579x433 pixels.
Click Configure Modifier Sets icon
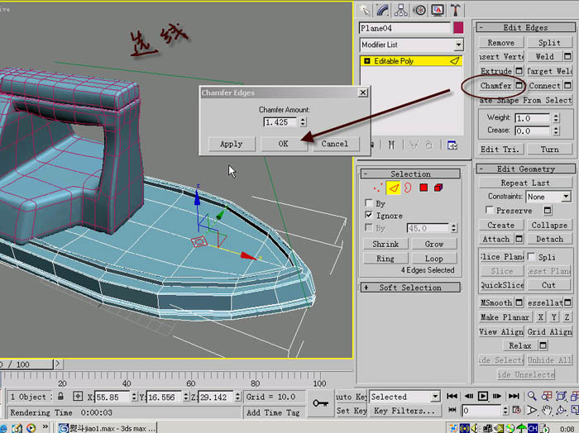click(452, 145)
